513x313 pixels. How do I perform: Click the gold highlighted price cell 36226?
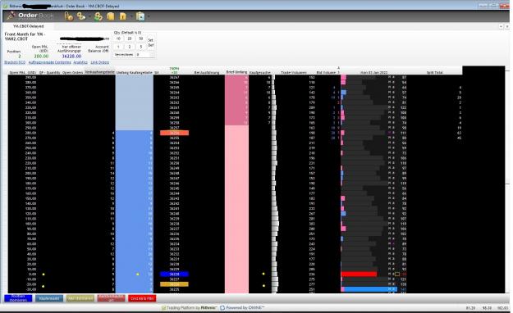pos(174,284)
